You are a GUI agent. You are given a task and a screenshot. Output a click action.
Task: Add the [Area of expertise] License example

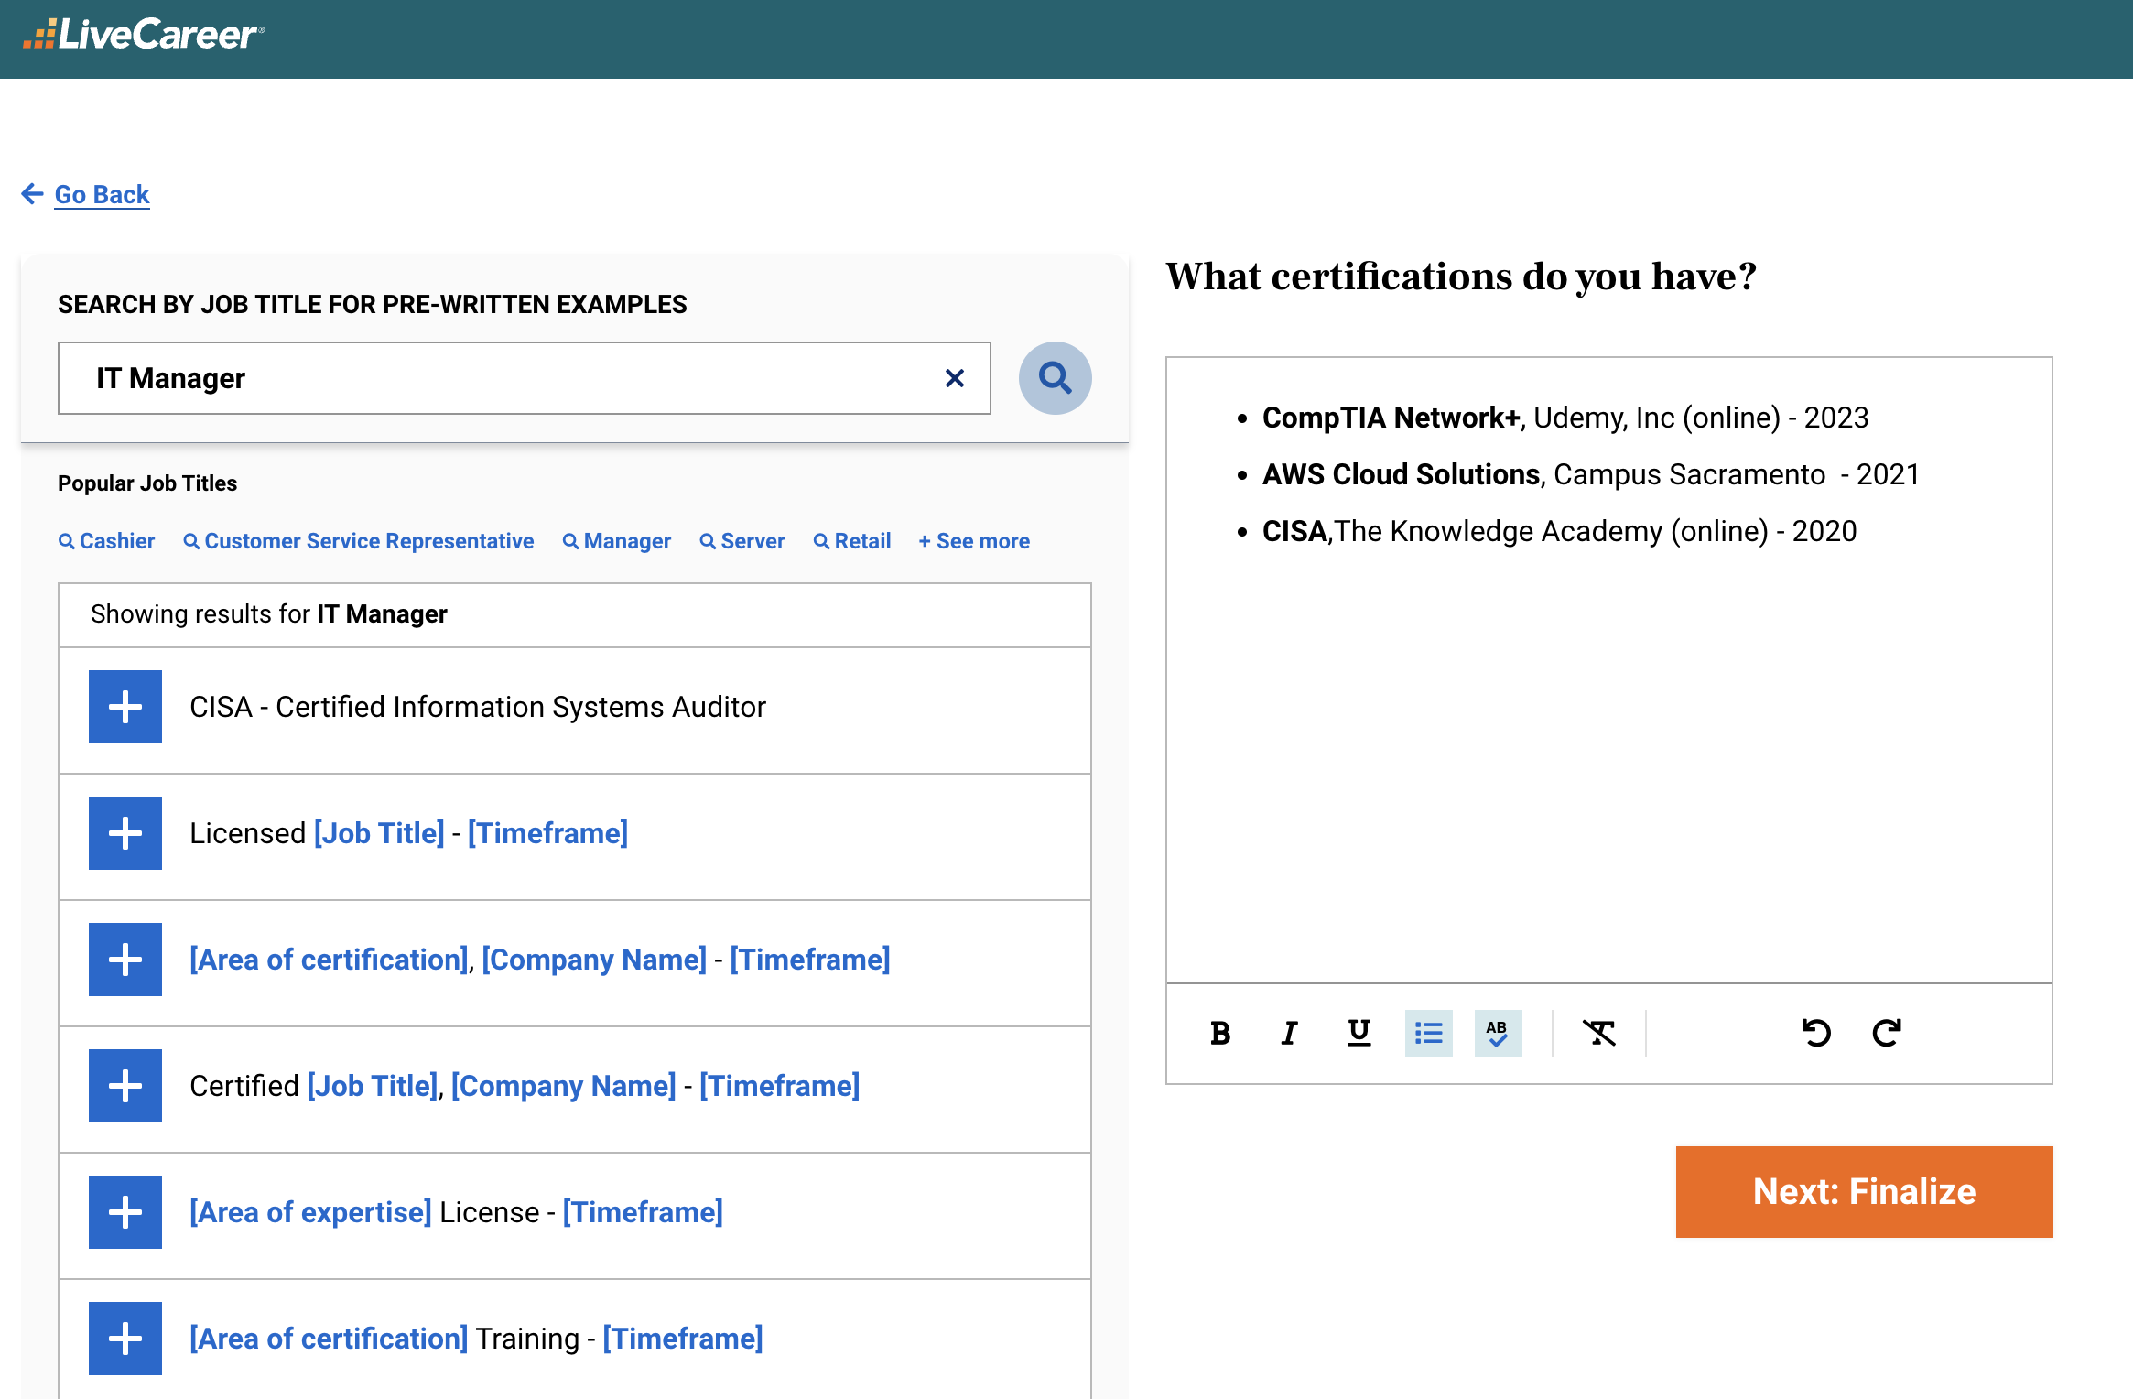pos(125,1212)
